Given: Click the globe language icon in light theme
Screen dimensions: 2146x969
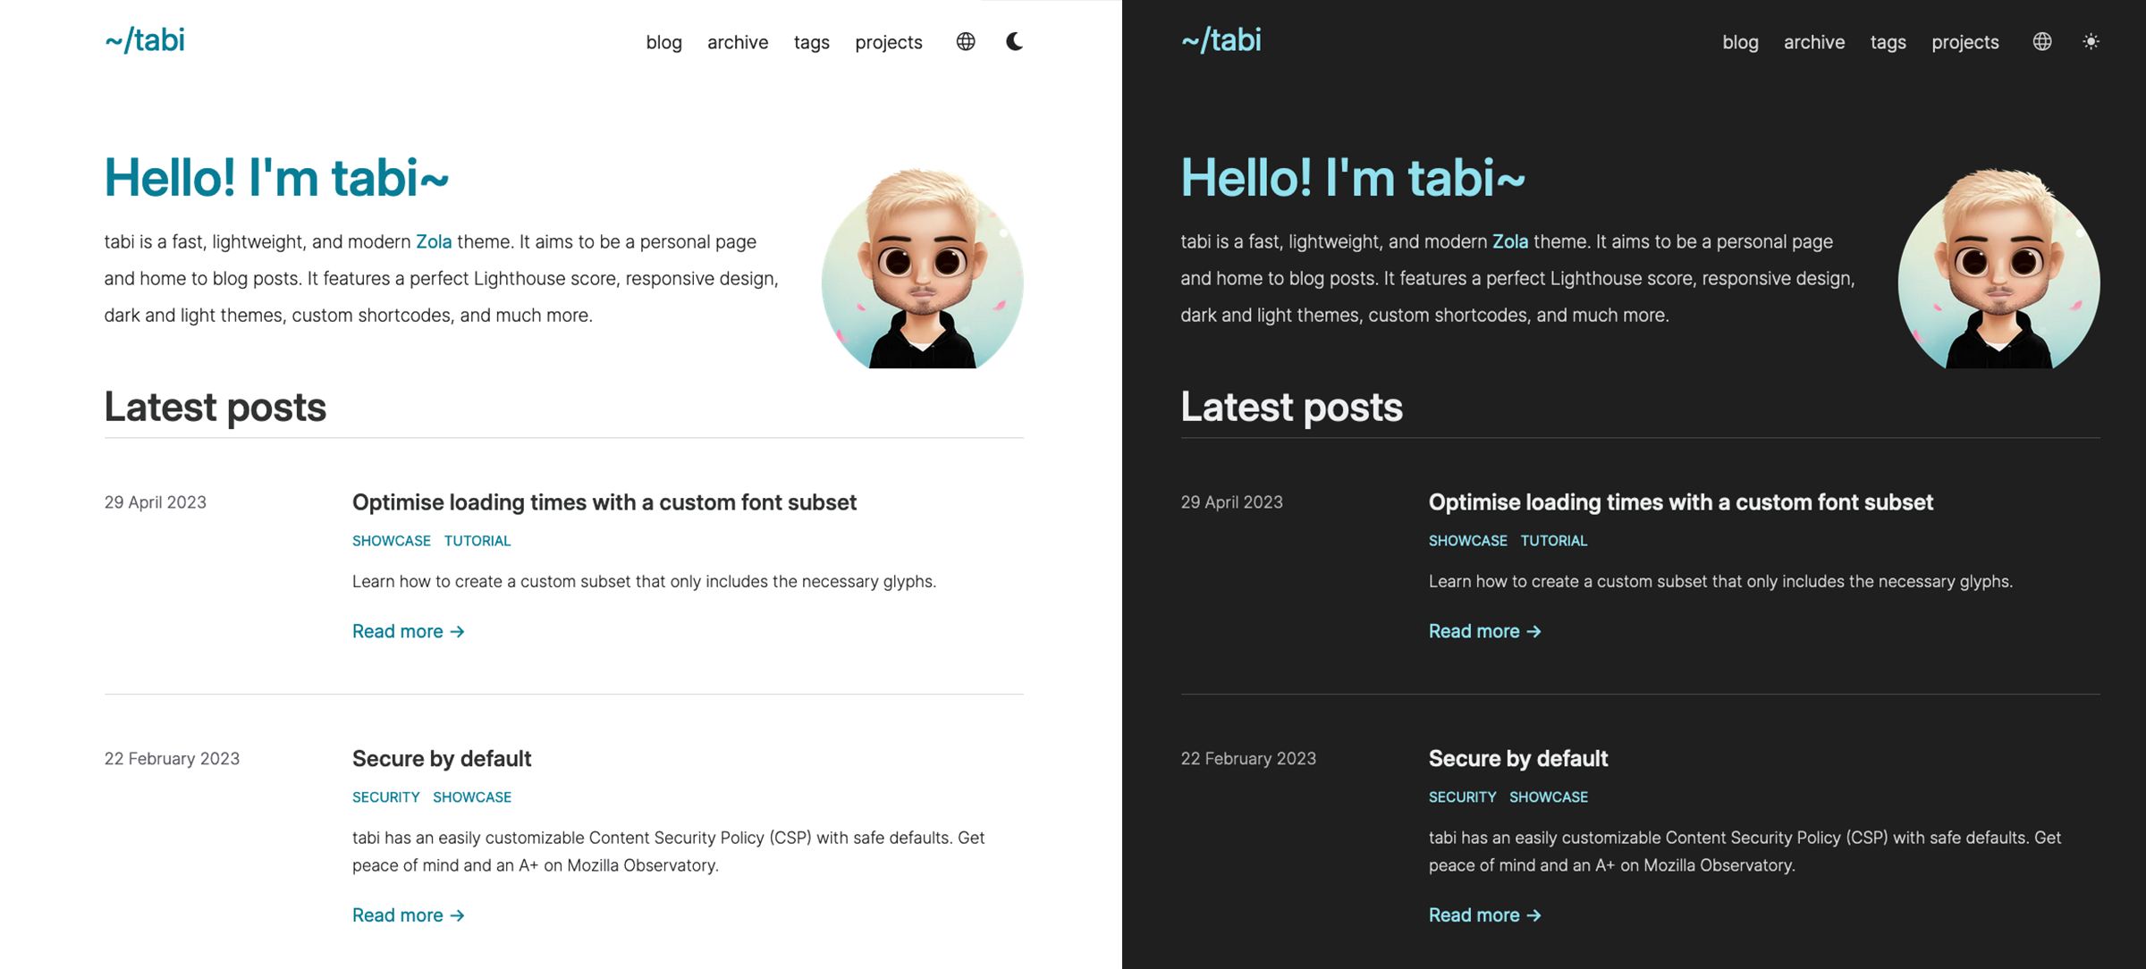Looking at the screenshot, I should 966,41.
